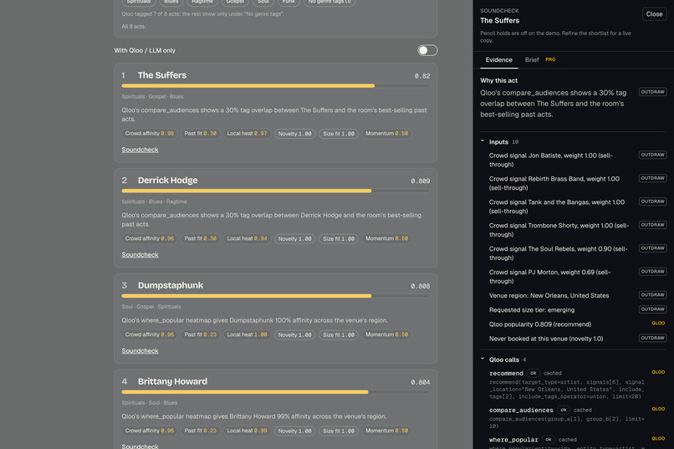Select the Dumpstaphunk card title
This screenshot has width=674, height=449.
click(171, 285)
